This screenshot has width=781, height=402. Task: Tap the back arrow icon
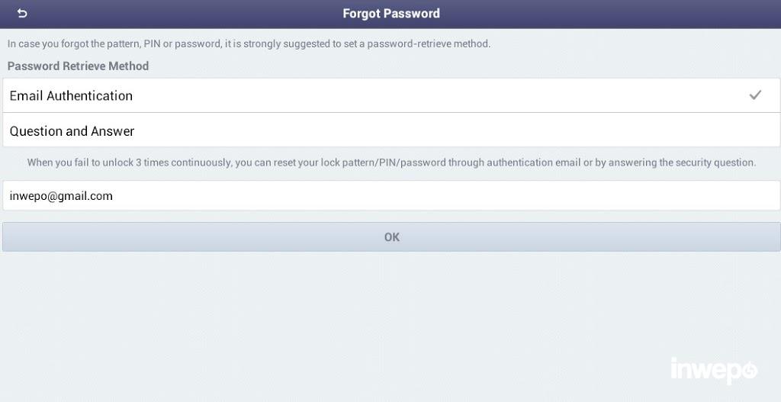[x=22, y=14]
